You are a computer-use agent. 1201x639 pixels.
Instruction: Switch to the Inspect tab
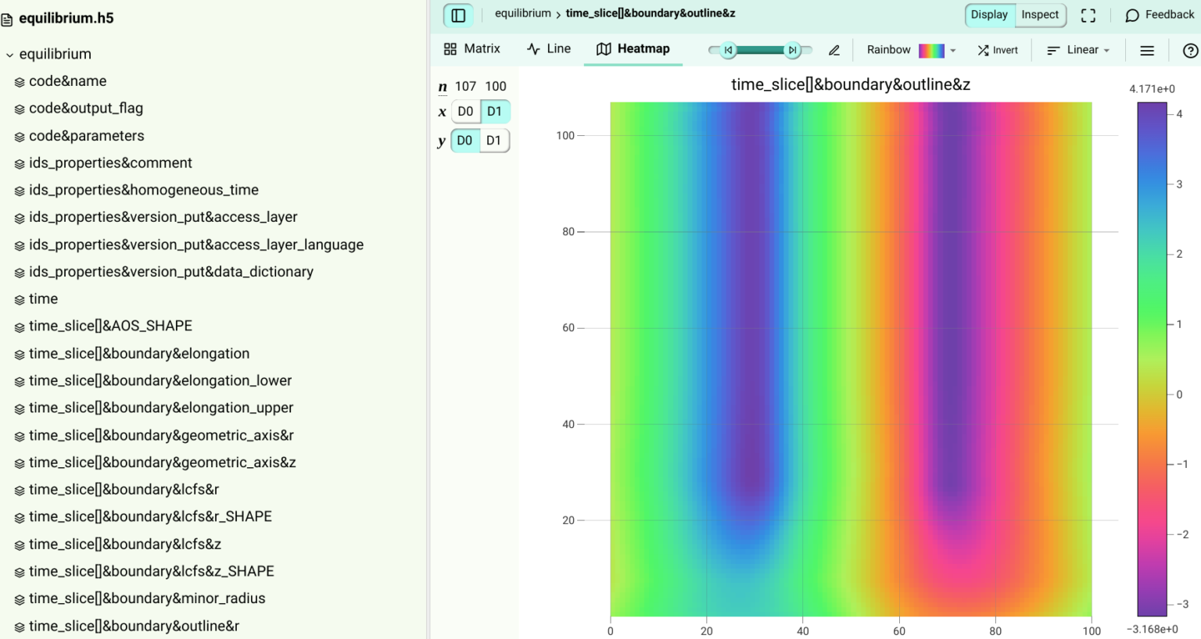click(1040, 14)
